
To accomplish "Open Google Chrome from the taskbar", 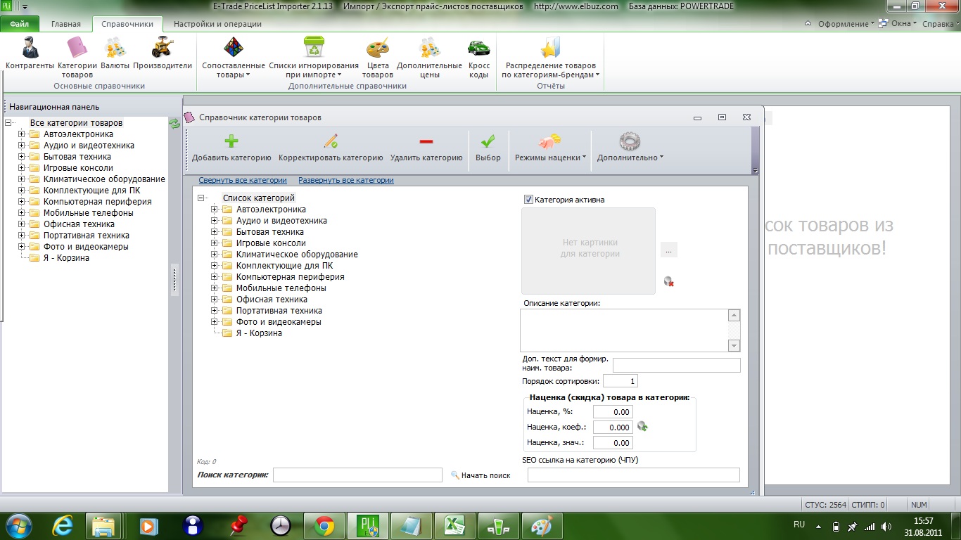I will [x=324, y=525].
